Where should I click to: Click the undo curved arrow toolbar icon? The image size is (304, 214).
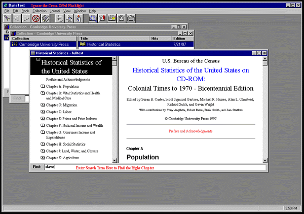click(x=60, y=18)
